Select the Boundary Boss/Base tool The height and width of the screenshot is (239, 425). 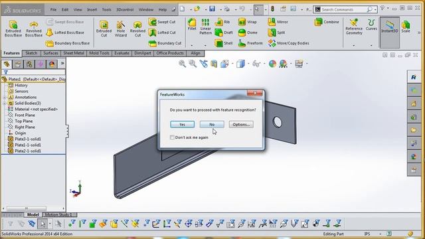[x=68, y=43]
